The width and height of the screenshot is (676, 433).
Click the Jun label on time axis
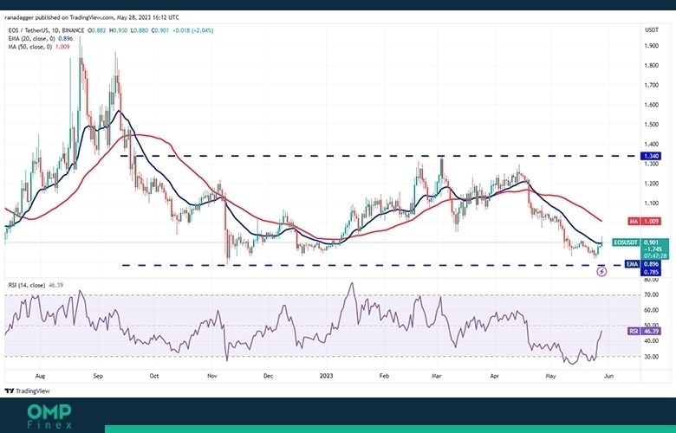pos(608,376)
